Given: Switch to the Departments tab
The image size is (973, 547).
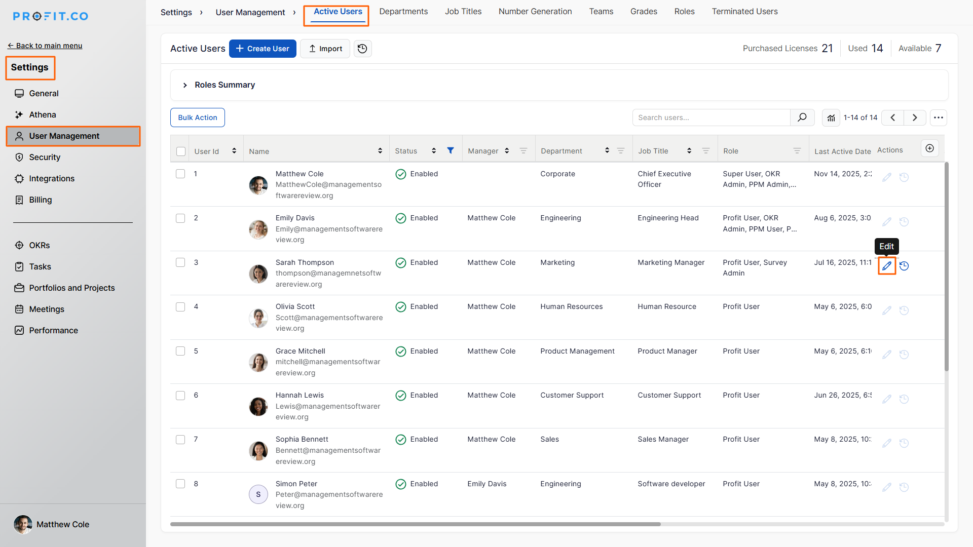Looking at the screenshot, I should tap(403, 11).
